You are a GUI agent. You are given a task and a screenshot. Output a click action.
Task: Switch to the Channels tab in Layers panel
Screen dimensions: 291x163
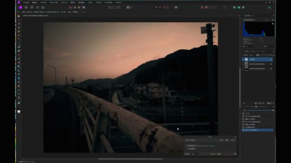[252, 51]
